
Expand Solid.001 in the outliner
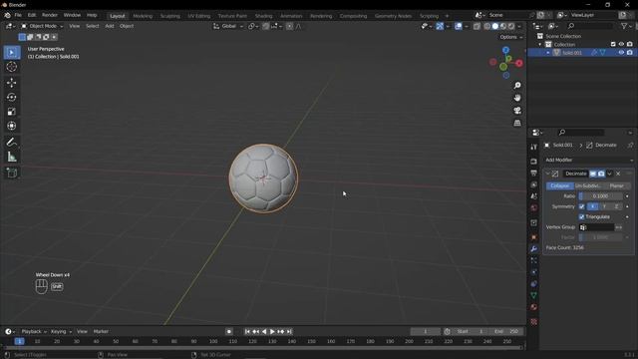[548, 53]
